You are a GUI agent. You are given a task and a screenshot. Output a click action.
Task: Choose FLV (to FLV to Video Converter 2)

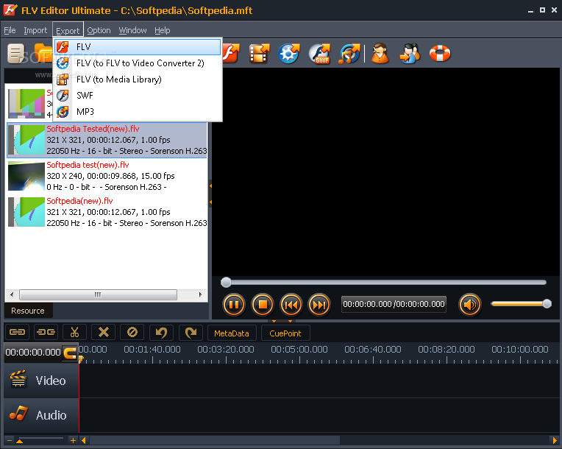click(138, 63)
